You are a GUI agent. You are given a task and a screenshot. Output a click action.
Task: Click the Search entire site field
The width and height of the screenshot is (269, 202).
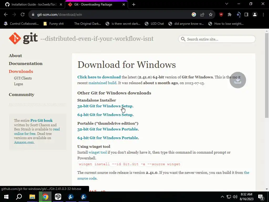(217, 39)
